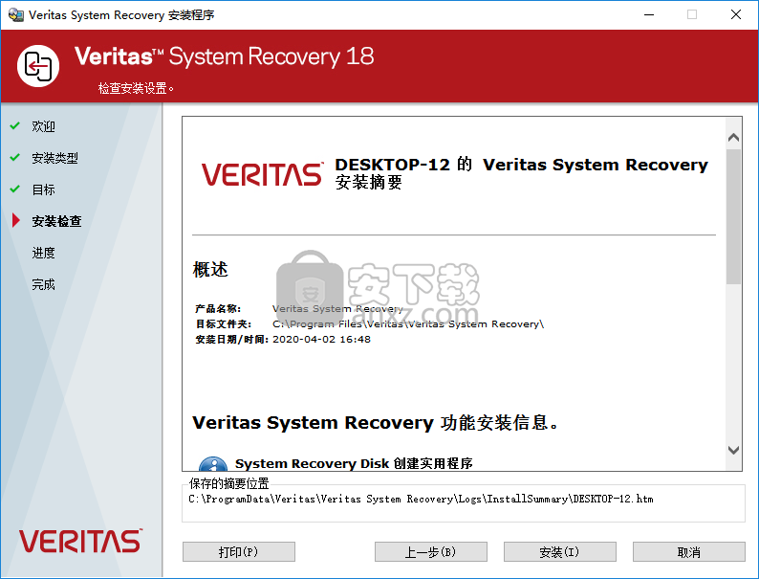Screen dimensions: 759x579
Task: Click the summary scrollbar up arrow
Action: coord(733,138)
